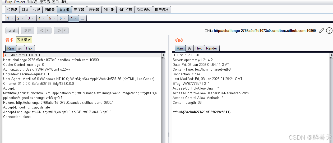Click the 发送 send button
The height and width of the screenshot is (143, 333).
(12, 31)
